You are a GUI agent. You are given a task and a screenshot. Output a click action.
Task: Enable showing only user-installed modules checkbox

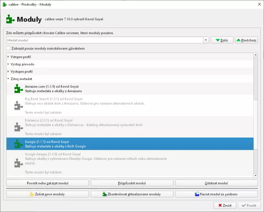click(9, 49)
